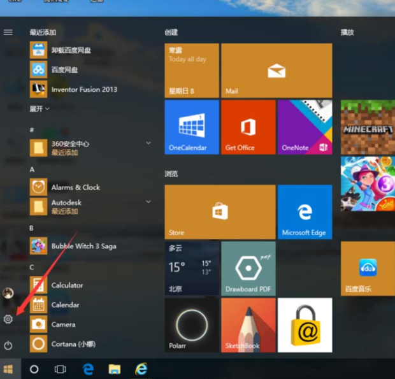The width and height of the screenshot is (395, 379).
Task: Open Task View on the taskbar
Action: tap(61, 369)
